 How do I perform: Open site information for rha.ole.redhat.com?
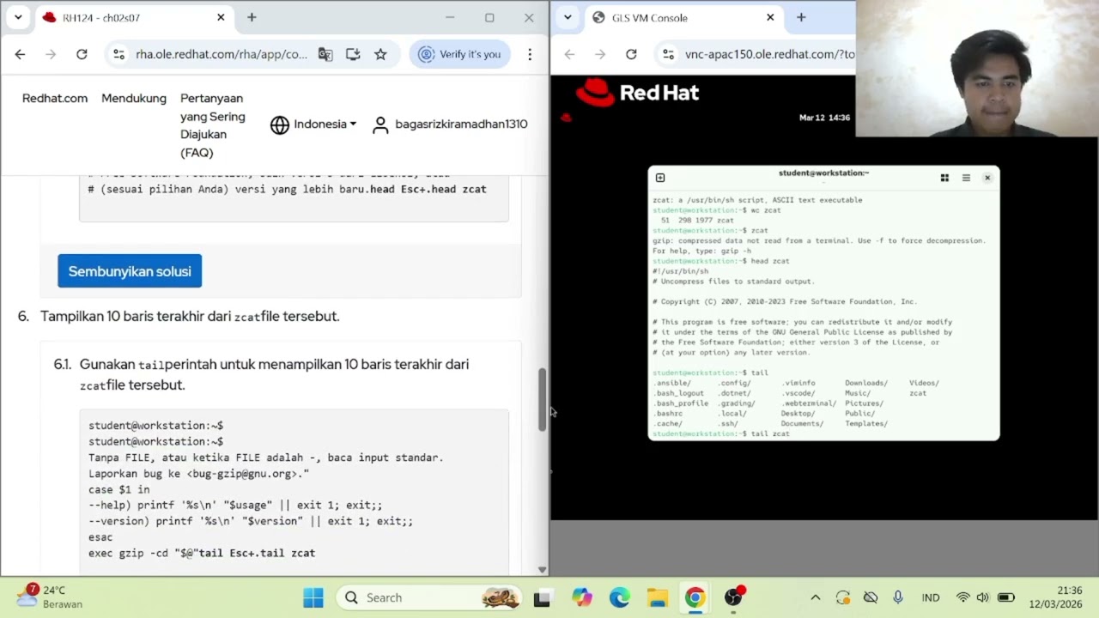(119, 54)
